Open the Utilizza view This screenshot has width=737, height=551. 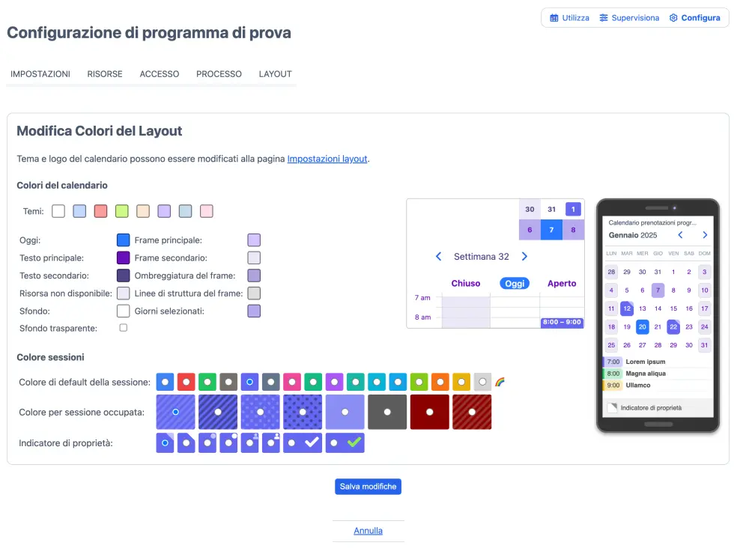click(569, 18)
